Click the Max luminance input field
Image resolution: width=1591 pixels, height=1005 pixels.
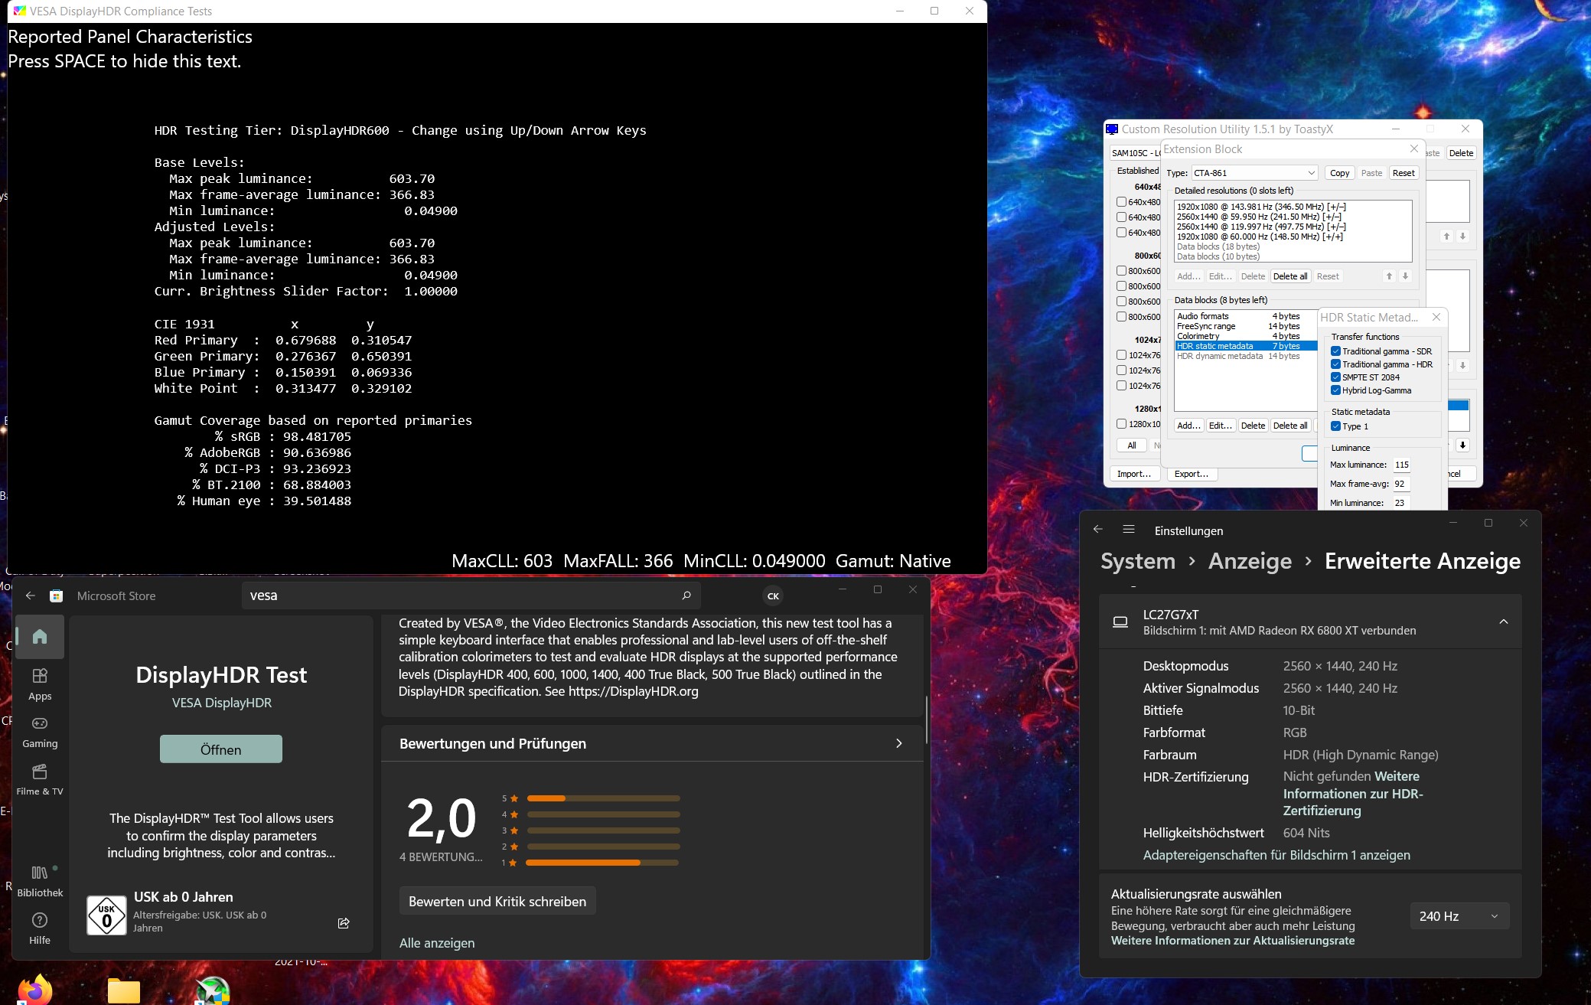click(x=1401, y=465)
